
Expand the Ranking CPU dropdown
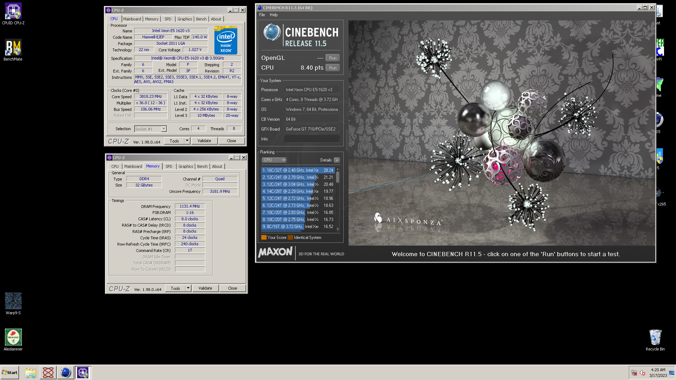[274, 160]
